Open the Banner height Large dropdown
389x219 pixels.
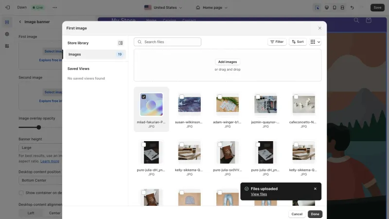40,147
